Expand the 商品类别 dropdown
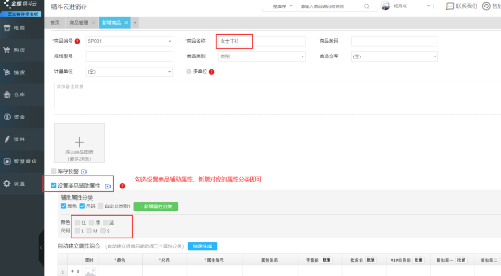The image size is (501, 276). 262,56
